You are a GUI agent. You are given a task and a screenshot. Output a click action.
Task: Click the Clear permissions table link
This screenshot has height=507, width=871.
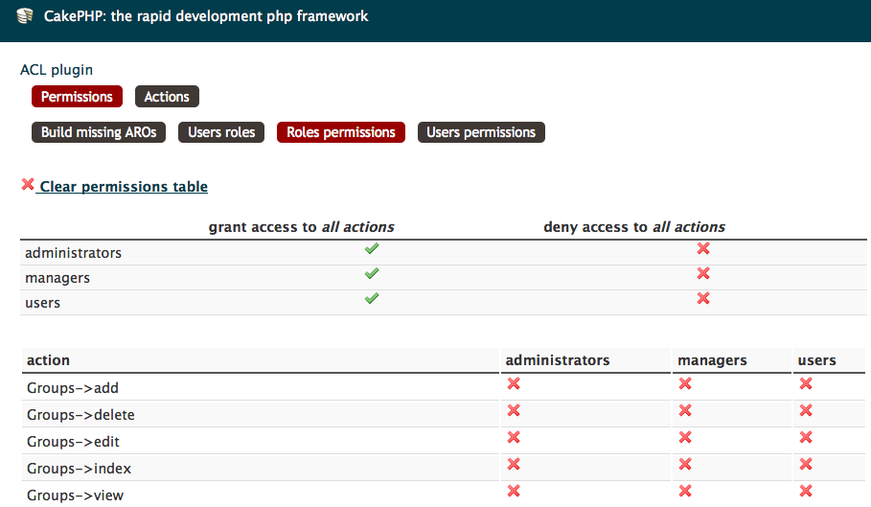point(124,187)
